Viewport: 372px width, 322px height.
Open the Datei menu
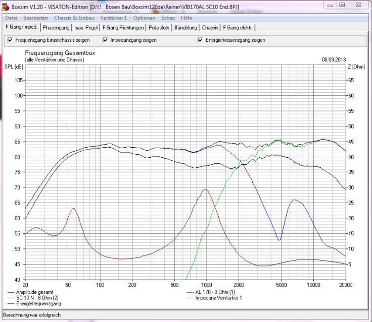[11, 18]
